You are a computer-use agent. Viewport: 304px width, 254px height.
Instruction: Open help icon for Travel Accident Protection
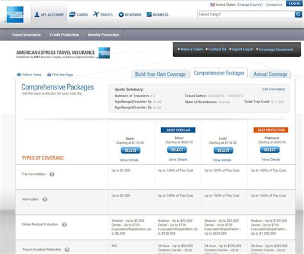point(67,249)
